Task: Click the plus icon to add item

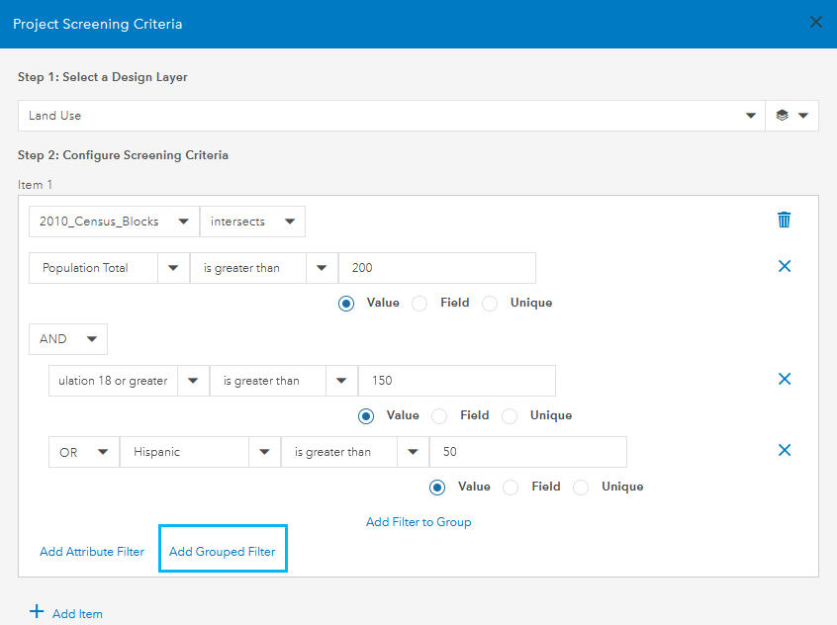Action: click(x=38, y=612)
